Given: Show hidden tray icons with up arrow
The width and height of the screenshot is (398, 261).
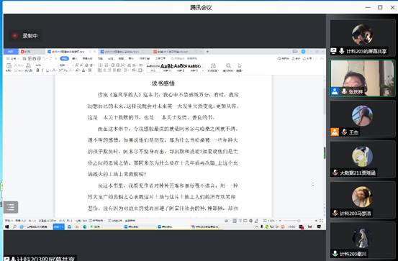Looking at the screenshot, I should pyautogui.click(x=257, y=226).
